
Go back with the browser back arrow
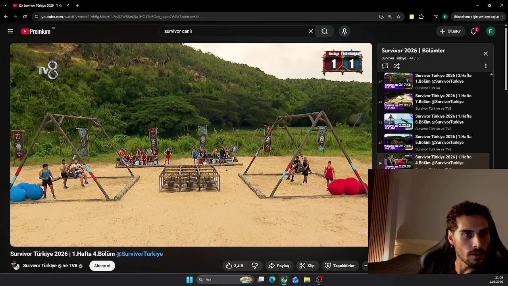[x=6, y=17]
